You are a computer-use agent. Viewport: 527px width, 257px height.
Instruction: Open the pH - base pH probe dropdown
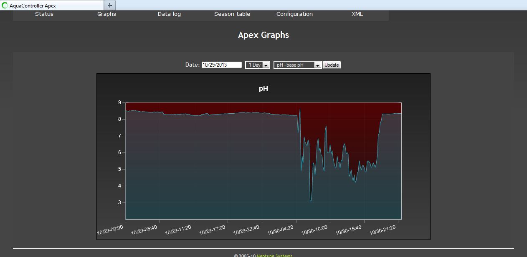[297, 65]
